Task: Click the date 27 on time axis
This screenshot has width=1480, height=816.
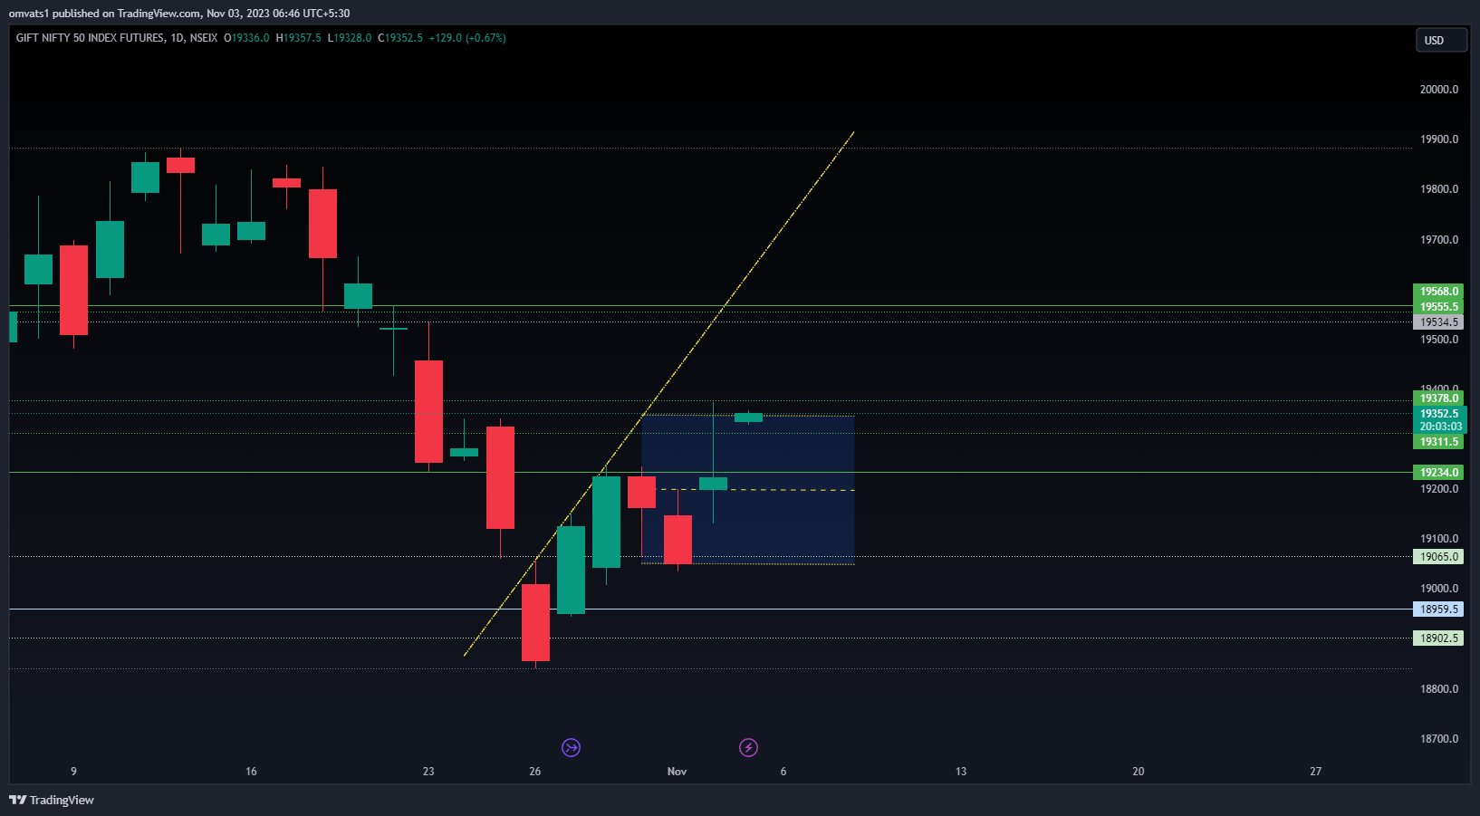Action: (x=1315, y=772)
